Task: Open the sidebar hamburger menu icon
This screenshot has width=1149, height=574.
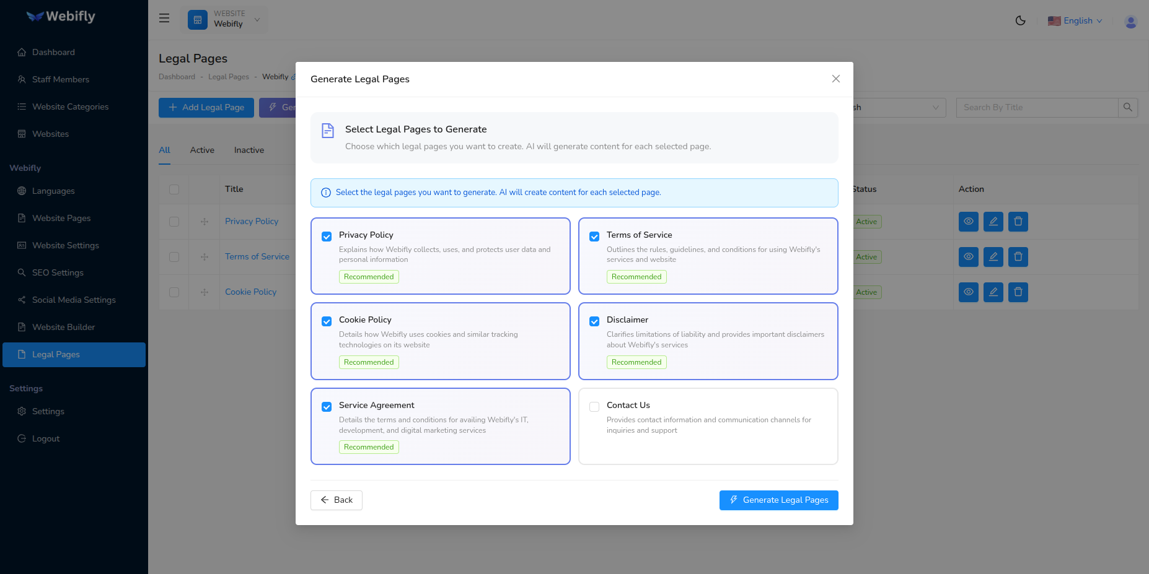Action: pyautogui.click(x=164, y=18)
